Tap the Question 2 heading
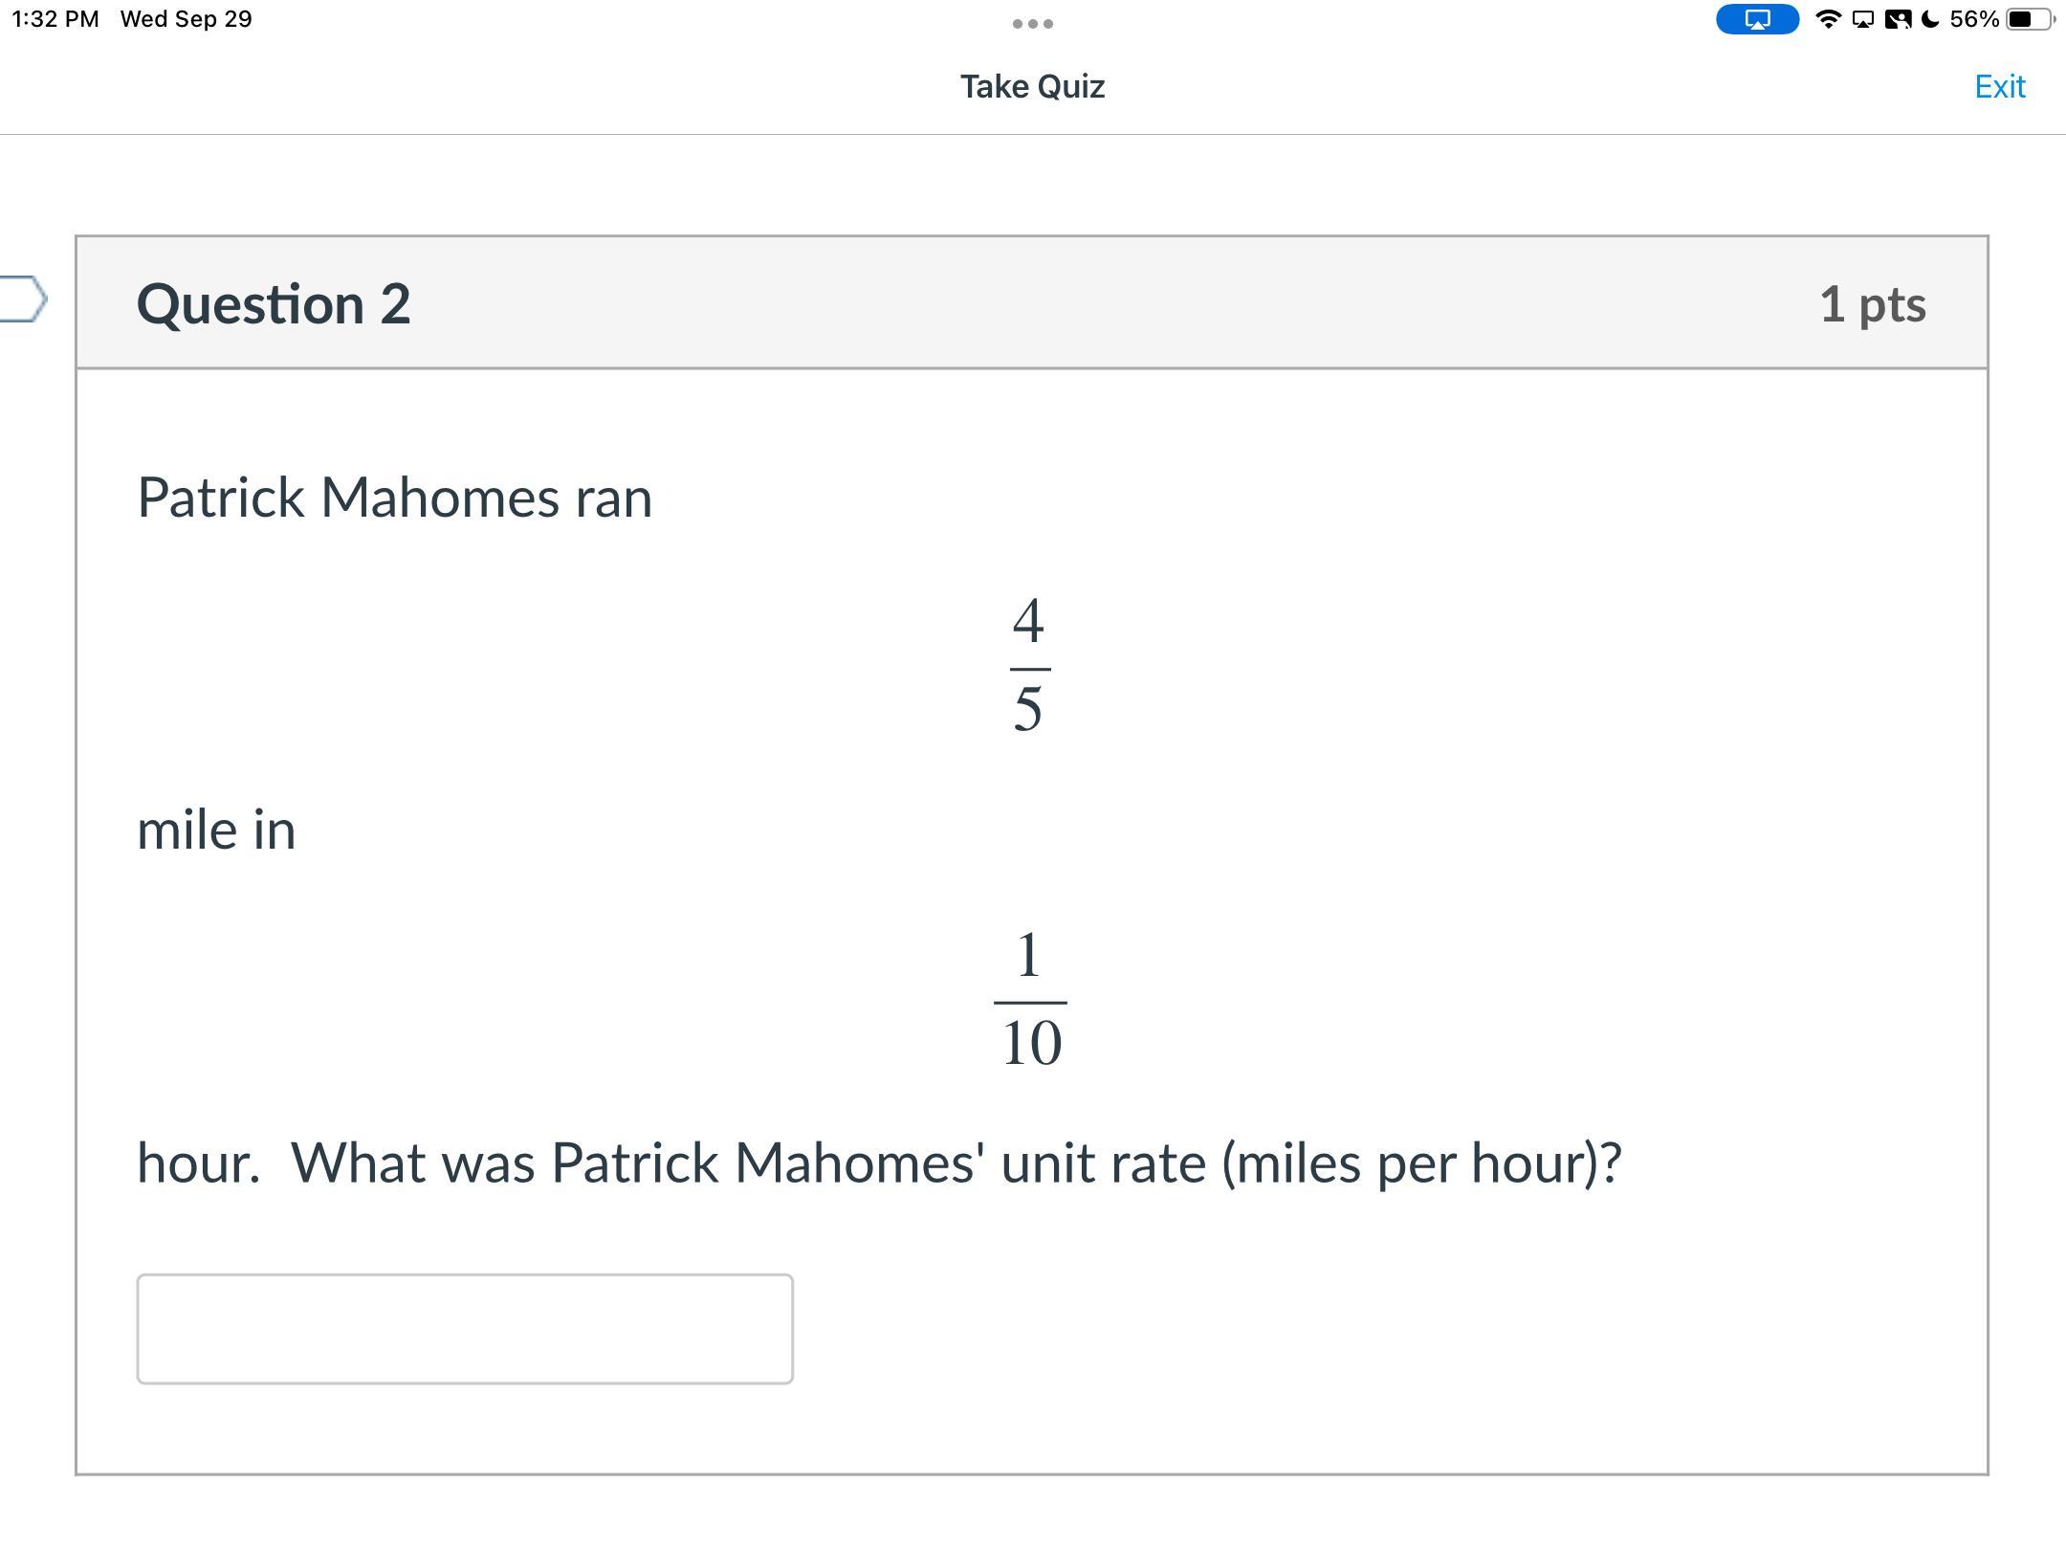2066x1550 pixels. click(x=274, y=304)
